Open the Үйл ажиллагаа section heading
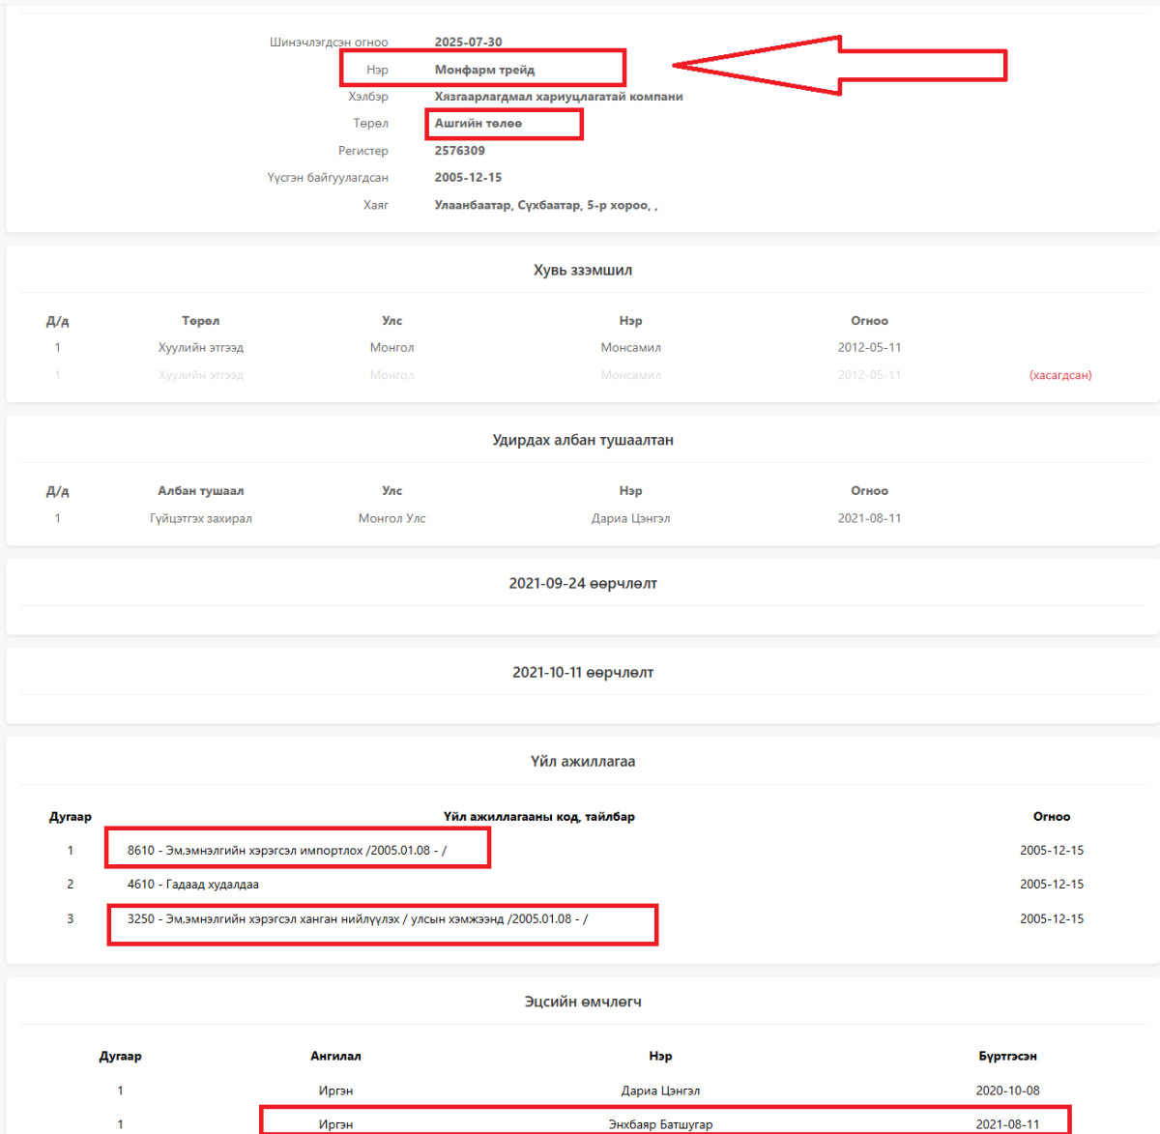This screenshot has height=1134, width=1160. pyautogui.click(x=583, y=762)
